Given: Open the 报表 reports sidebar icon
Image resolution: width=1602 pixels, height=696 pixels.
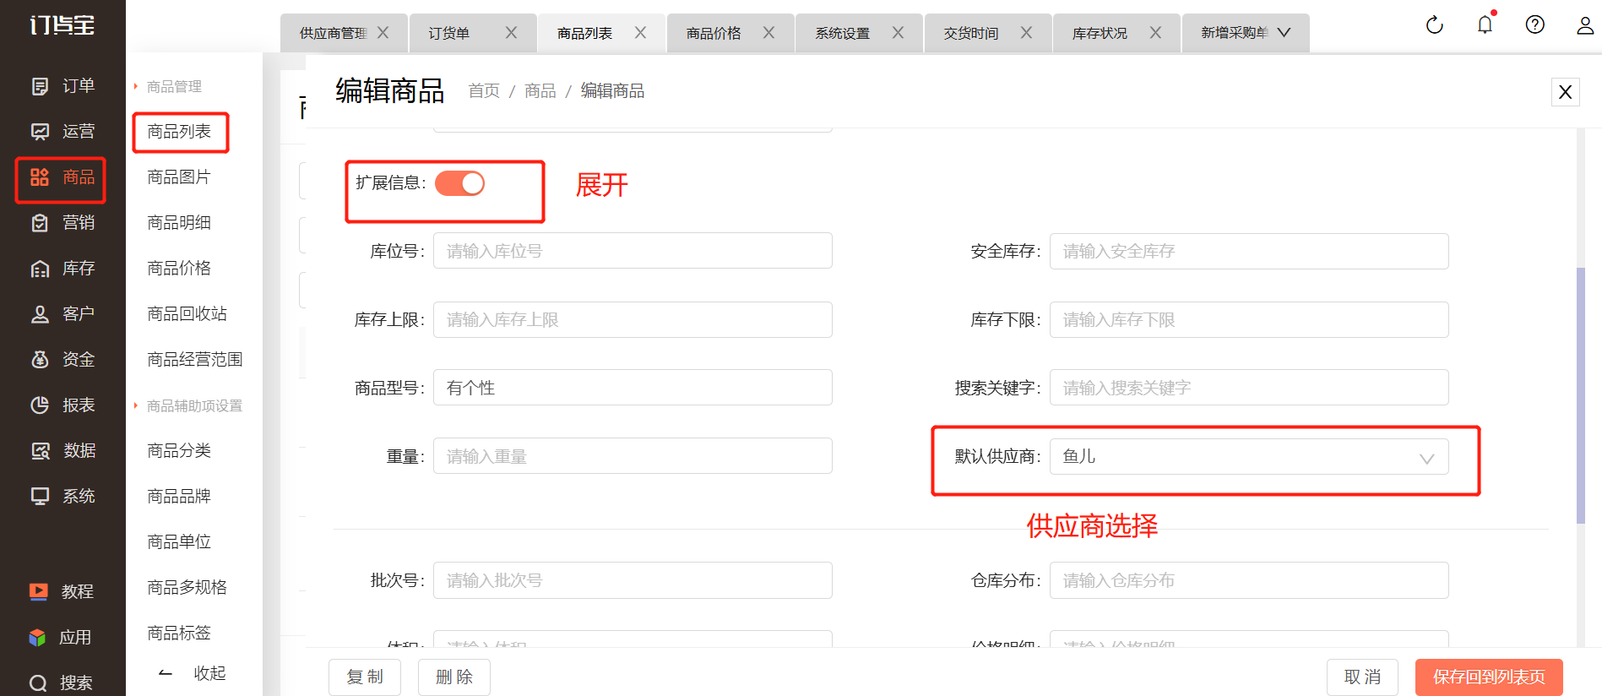Looking at the screenshot, I should pos(40,405).
